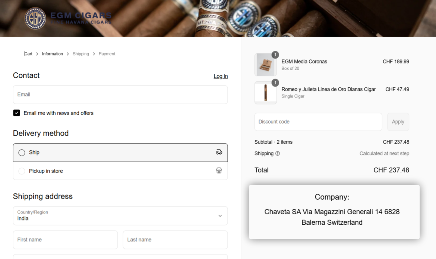The image size is (436, 259).
Task: Click the Chaveta SA company address text
Action: (x=332, y=217)
